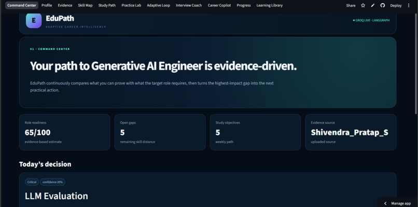
Task: Click the Deploy button
Action: tap(396, 5)
